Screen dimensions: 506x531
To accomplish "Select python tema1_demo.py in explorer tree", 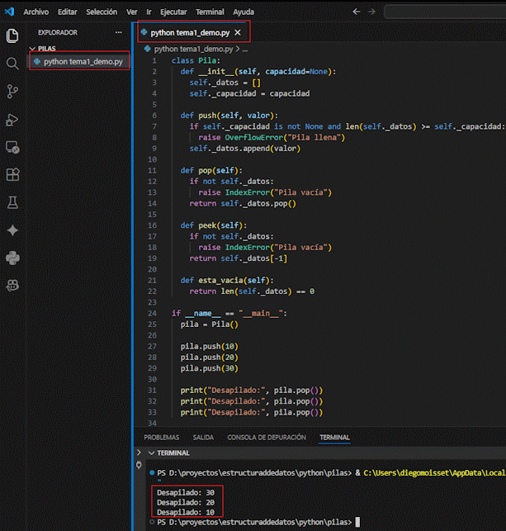I will click(83, 61).
